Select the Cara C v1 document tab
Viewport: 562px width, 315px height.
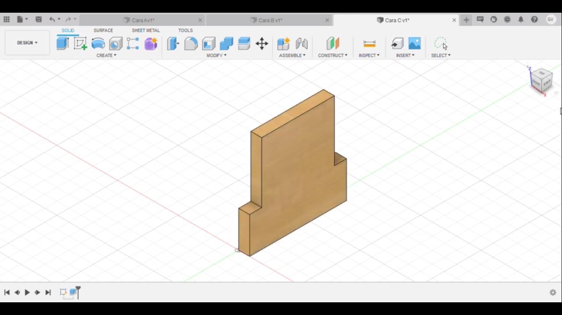pyautogui.click(x=396, y=20)
